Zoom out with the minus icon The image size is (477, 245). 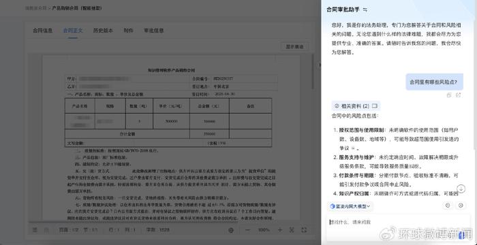[247, 230]
